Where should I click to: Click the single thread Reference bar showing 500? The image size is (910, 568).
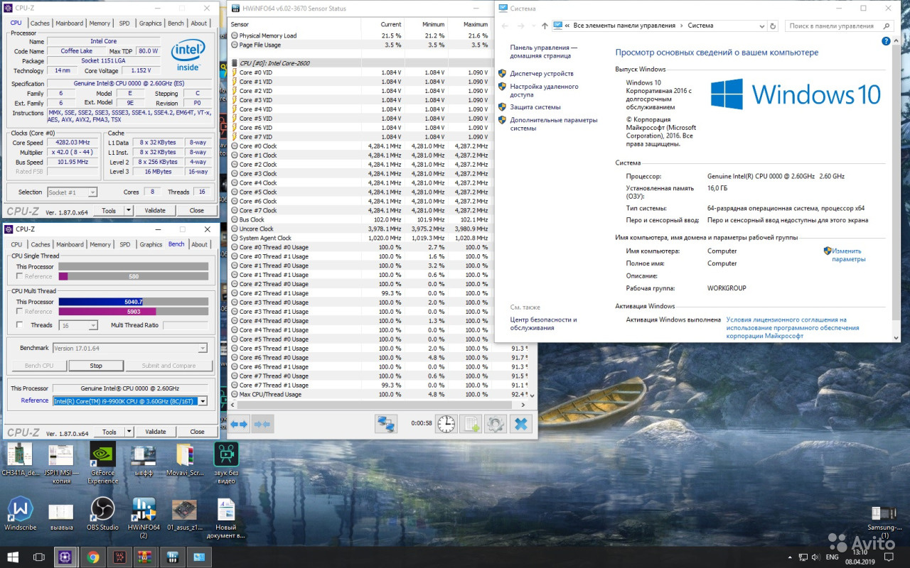pos(134,276)
